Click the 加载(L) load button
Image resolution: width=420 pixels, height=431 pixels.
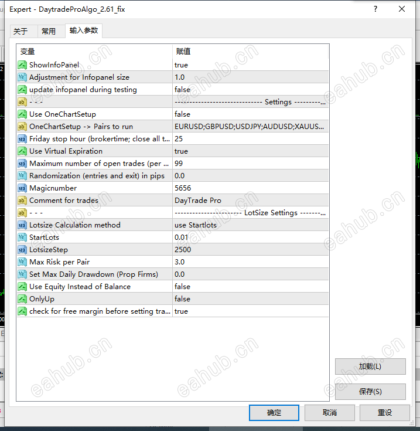click(x=370, y=366)
